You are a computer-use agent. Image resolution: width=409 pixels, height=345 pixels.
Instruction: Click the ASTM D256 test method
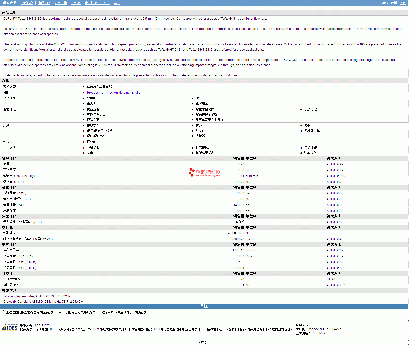(335, 222)
